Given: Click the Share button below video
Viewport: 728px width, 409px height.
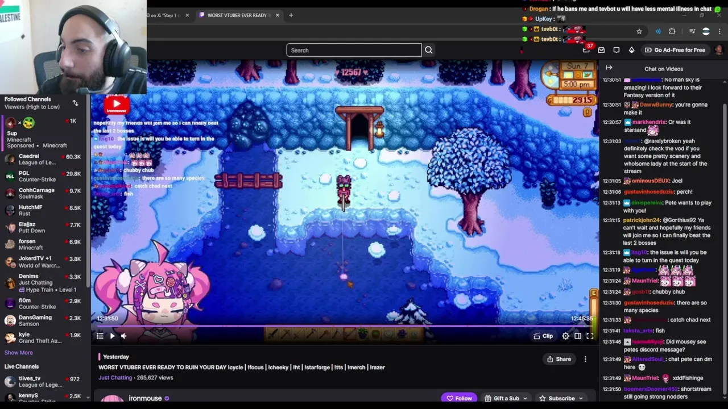Looking at the screenshot, I should coord(559,359).
